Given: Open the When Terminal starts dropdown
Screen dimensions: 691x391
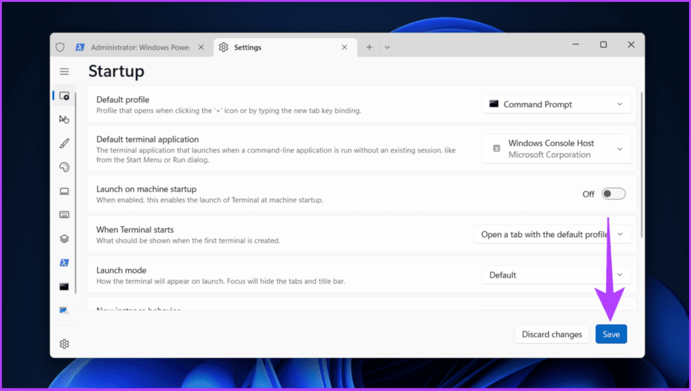Looking at the screenshot, I should pos(553,234).
